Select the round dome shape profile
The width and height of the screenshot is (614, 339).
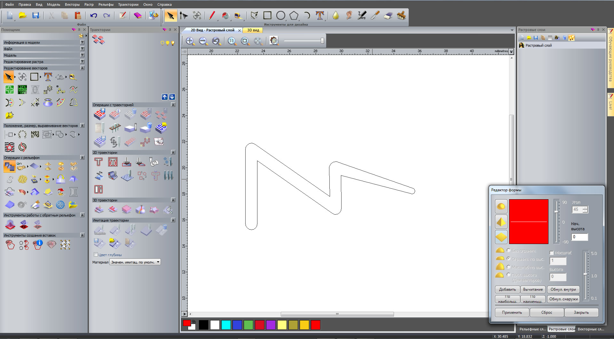point(501,206)
